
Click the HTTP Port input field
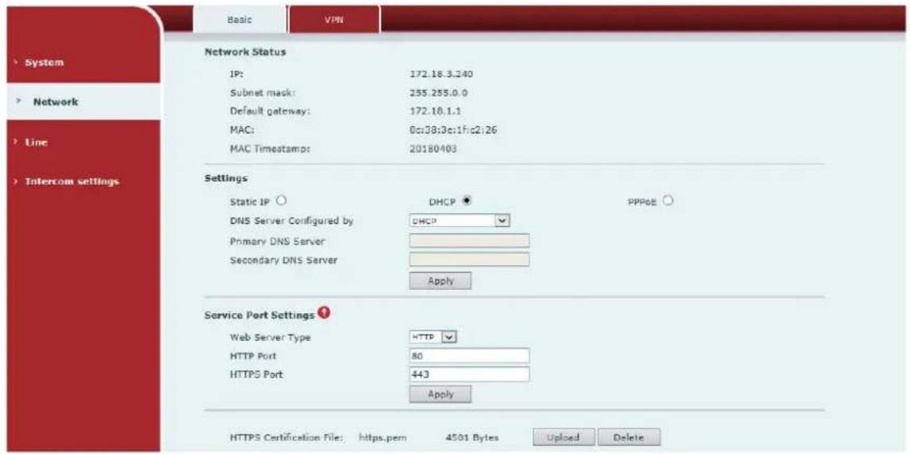(x=470, y=356)
